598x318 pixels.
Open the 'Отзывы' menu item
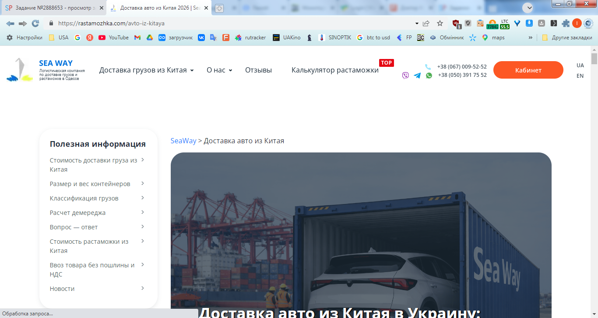coord(258,70)
